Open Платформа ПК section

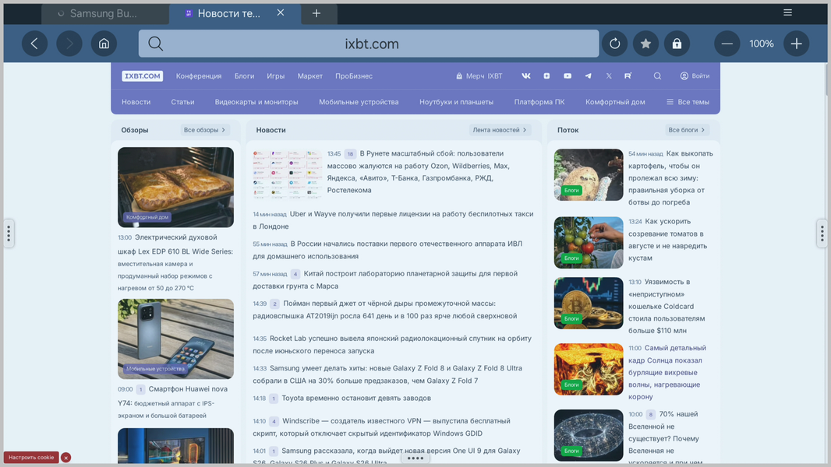[539, 101]
